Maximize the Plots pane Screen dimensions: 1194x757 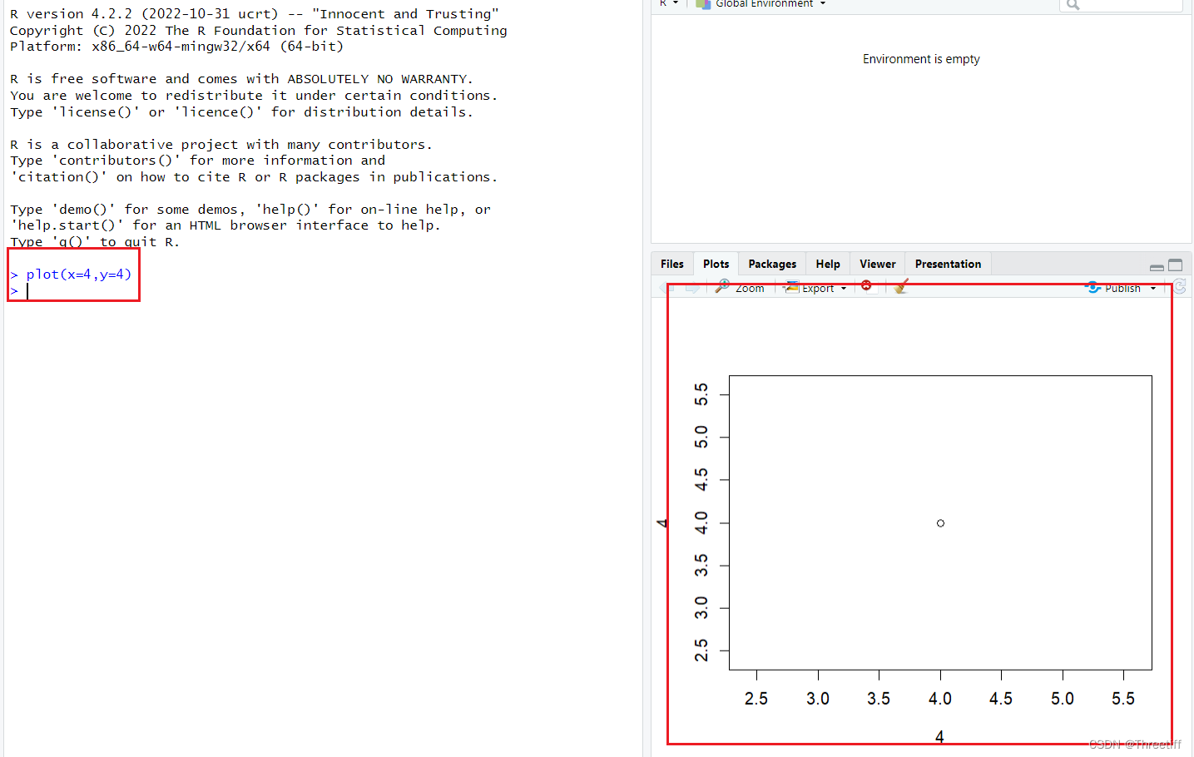pos(1175,265)
